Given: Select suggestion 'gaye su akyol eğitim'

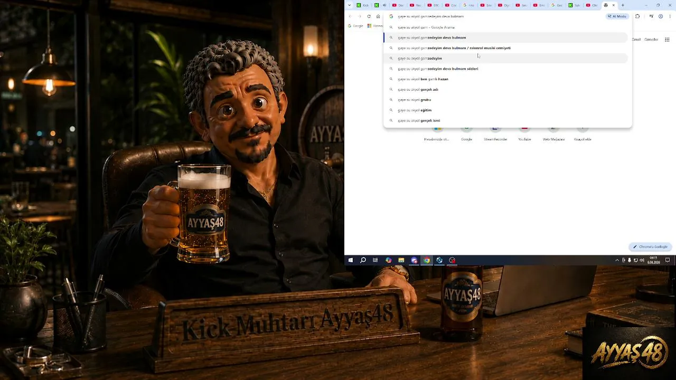Looking at the screenshot, I should tap(505, 110).
